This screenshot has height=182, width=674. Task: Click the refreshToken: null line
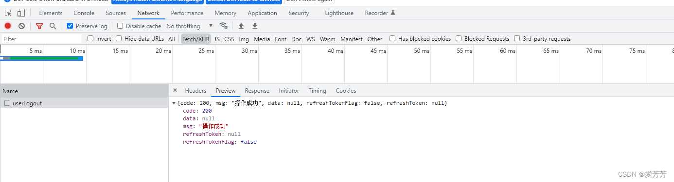(x=212, y=134)
